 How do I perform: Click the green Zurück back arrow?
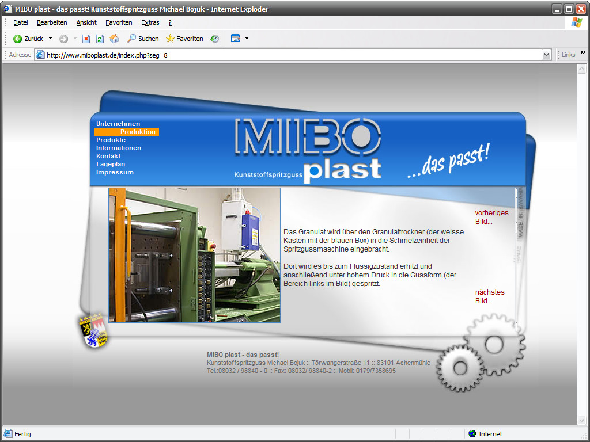(17, 39)
